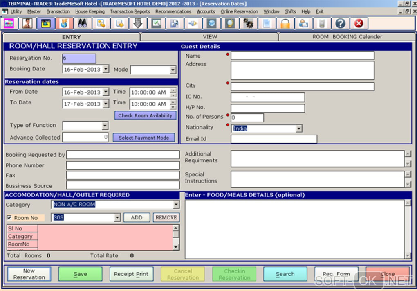
Task: Open the Category dropdown showing NON A/C ROOM
Action: click(x=176, y=205)
